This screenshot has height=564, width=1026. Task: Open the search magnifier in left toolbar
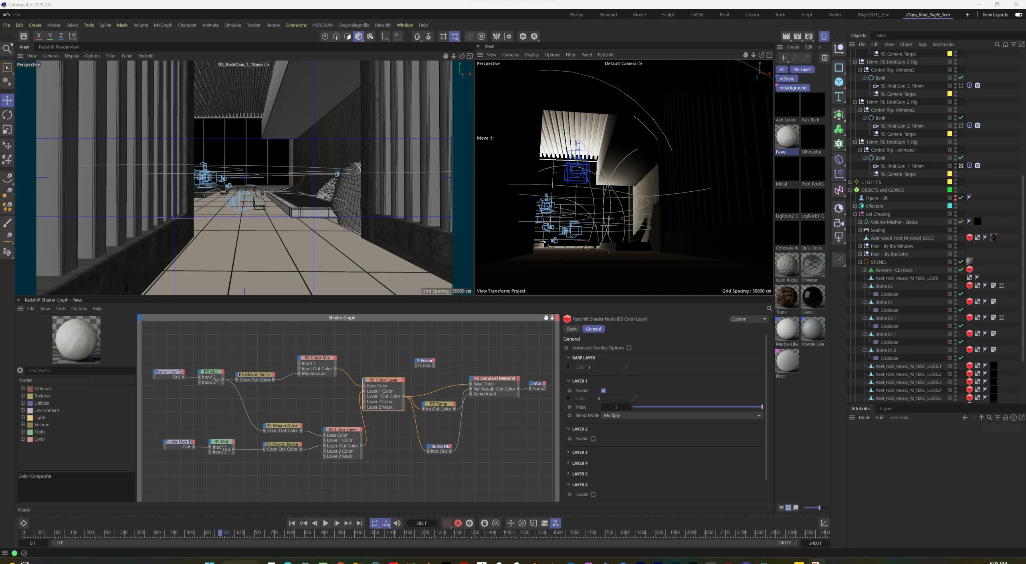[x=7, y=49]
